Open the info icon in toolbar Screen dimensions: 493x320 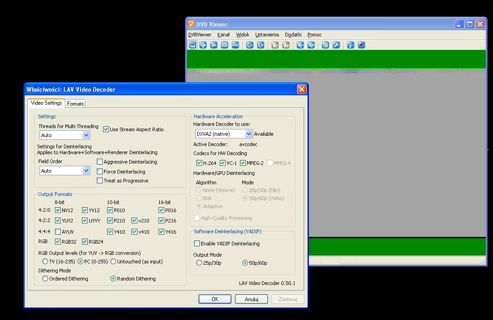tap(350, 45)
